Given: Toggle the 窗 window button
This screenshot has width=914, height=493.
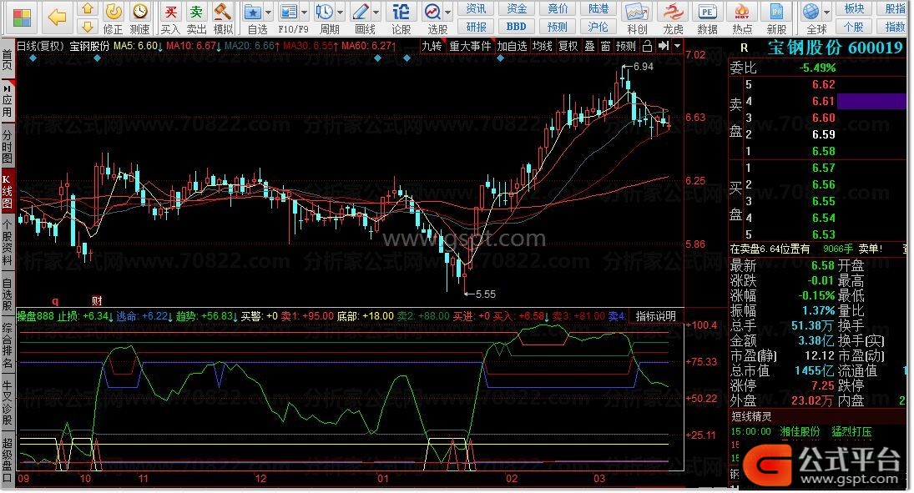Looking at the screenshot, I should click(606, 46).
